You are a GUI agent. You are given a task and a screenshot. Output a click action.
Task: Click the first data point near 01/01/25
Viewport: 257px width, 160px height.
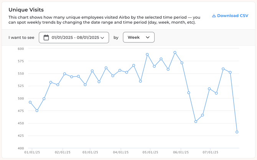[x=30, y=102]
